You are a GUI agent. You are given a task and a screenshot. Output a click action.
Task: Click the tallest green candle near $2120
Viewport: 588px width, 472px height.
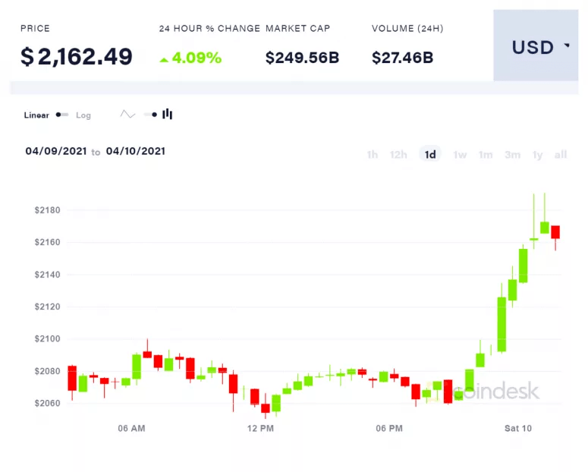click(502, 324)
